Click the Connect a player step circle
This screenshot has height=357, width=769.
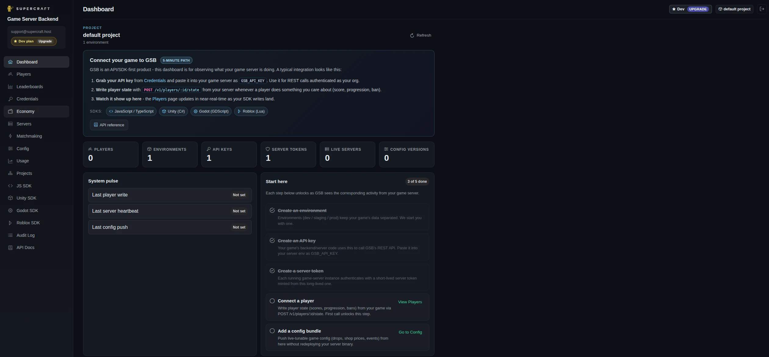point(272,301)
